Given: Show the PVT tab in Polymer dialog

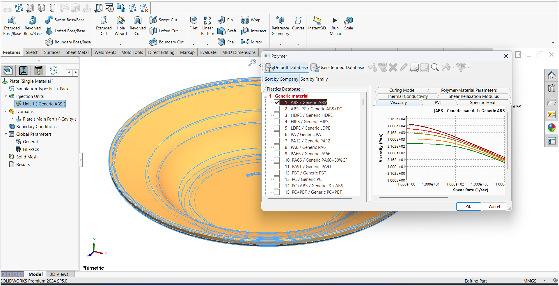Looking at the screenshot, I should [x=438, y=103].
